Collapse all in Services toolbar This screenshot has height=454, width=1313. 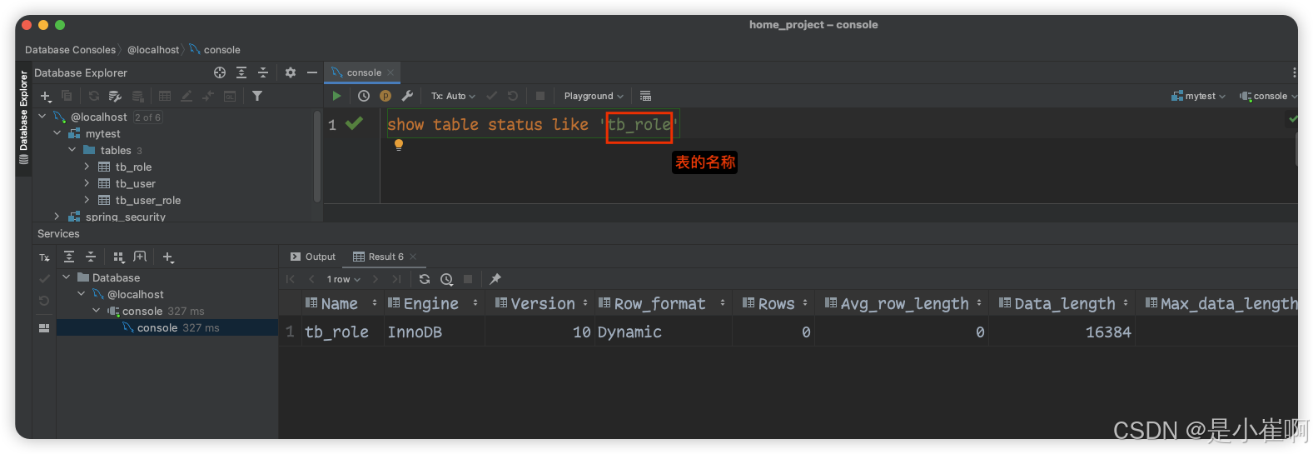click(91, 257)
